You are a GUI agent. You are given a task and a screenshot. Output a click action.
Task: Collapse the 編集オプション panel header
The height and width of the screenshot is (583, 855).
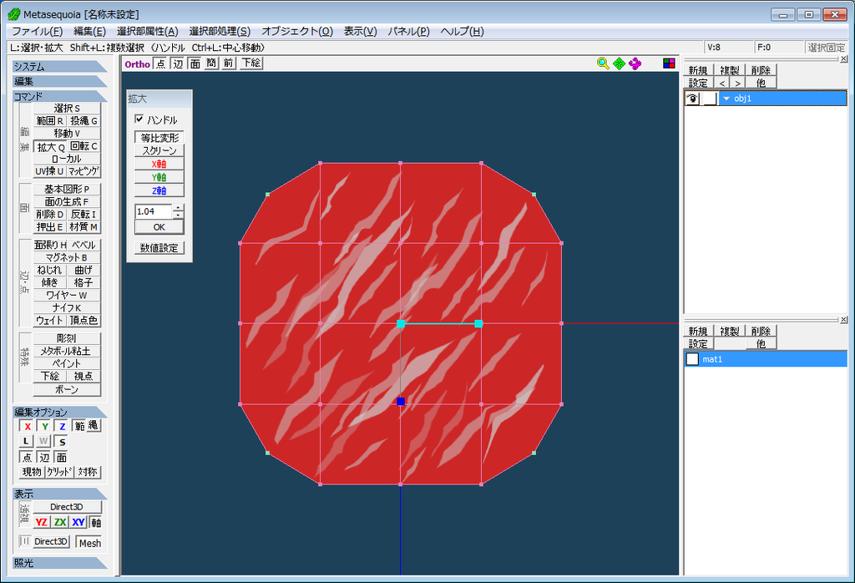tap(60, 412)
